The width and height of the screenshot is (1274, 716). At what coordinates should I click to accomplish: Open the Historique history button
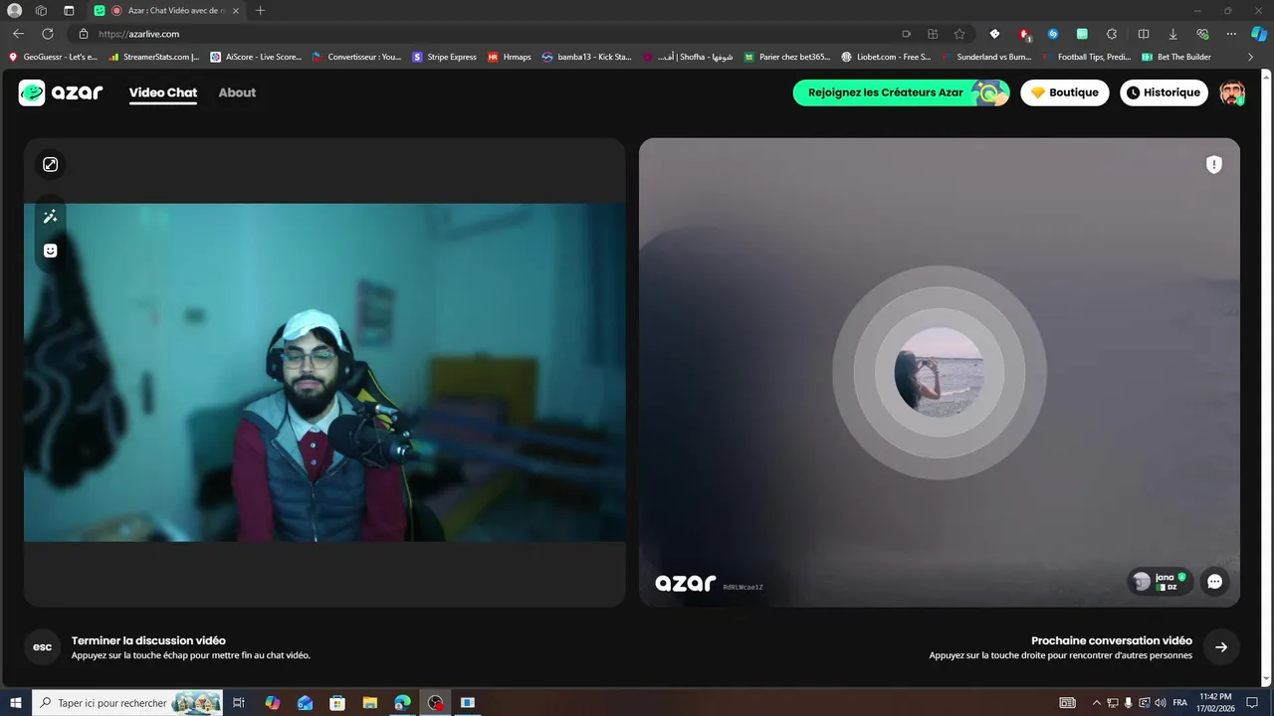pyautogui.click(x=1164, y=92)
